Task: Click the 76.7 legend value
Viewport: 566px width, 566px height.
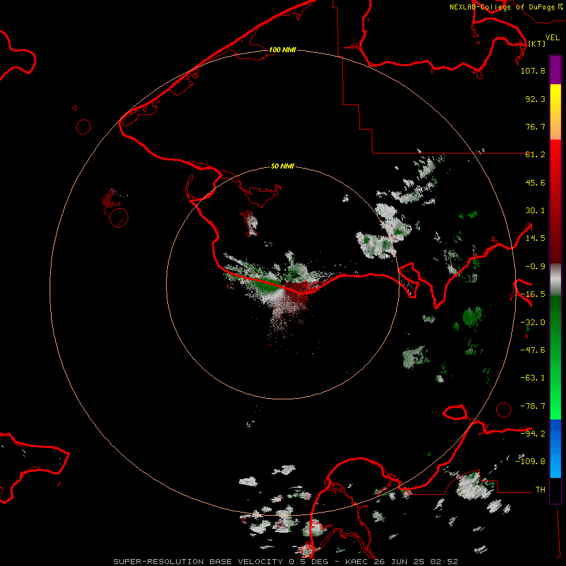Action: pyautogui.click(x=535, y=126)
